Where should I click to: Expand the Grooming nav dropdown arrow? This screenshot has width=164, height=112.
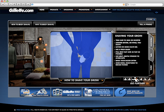[75, 9]
